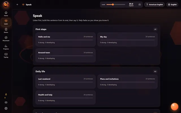Click Last weekend strong/developing count text
The height and width of the screenshot is (113, 181).
click(x=46, y=85)
